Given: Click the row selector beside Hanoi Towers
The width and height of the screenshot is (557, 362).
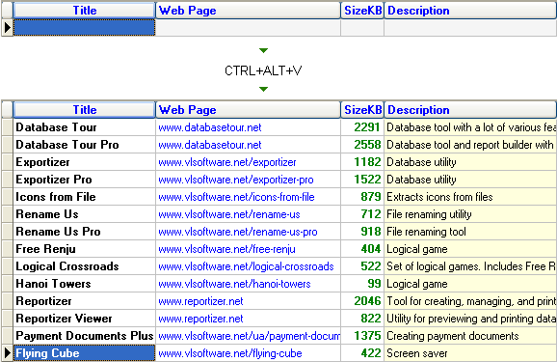Looking at the screenshot, I should 7,284.
